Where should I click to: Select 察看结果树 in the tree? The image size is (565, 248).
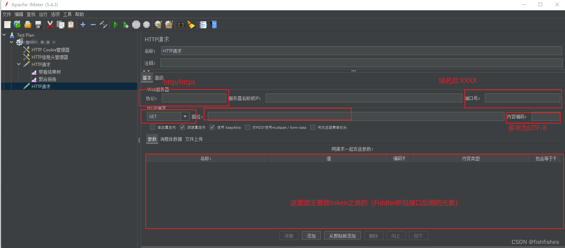50,72
